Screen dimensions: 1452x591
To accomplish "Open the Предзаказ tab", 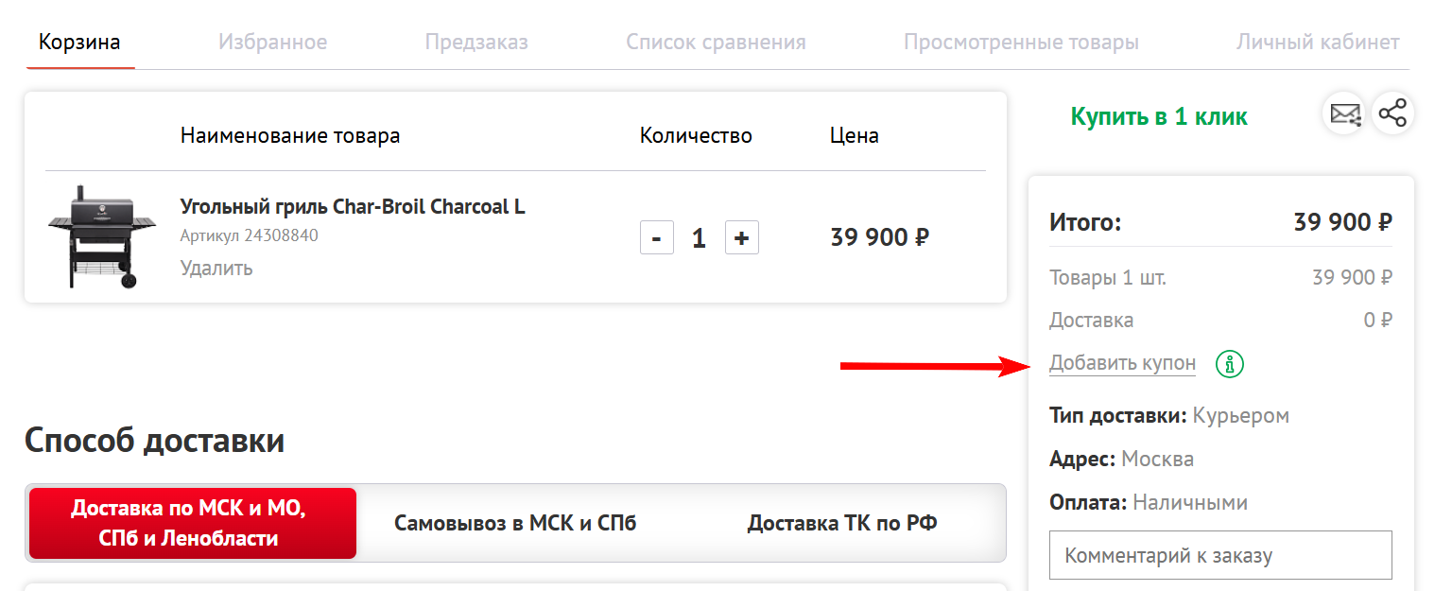I will click(476, 43).
